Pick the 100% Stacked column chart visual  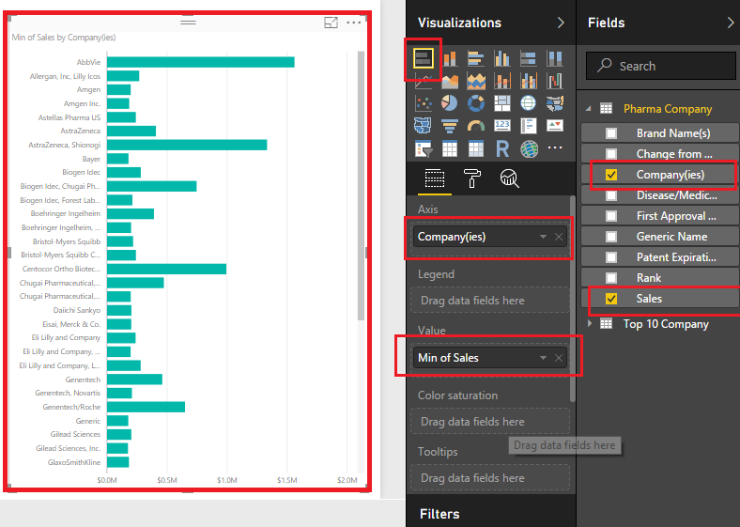point(554,58)
